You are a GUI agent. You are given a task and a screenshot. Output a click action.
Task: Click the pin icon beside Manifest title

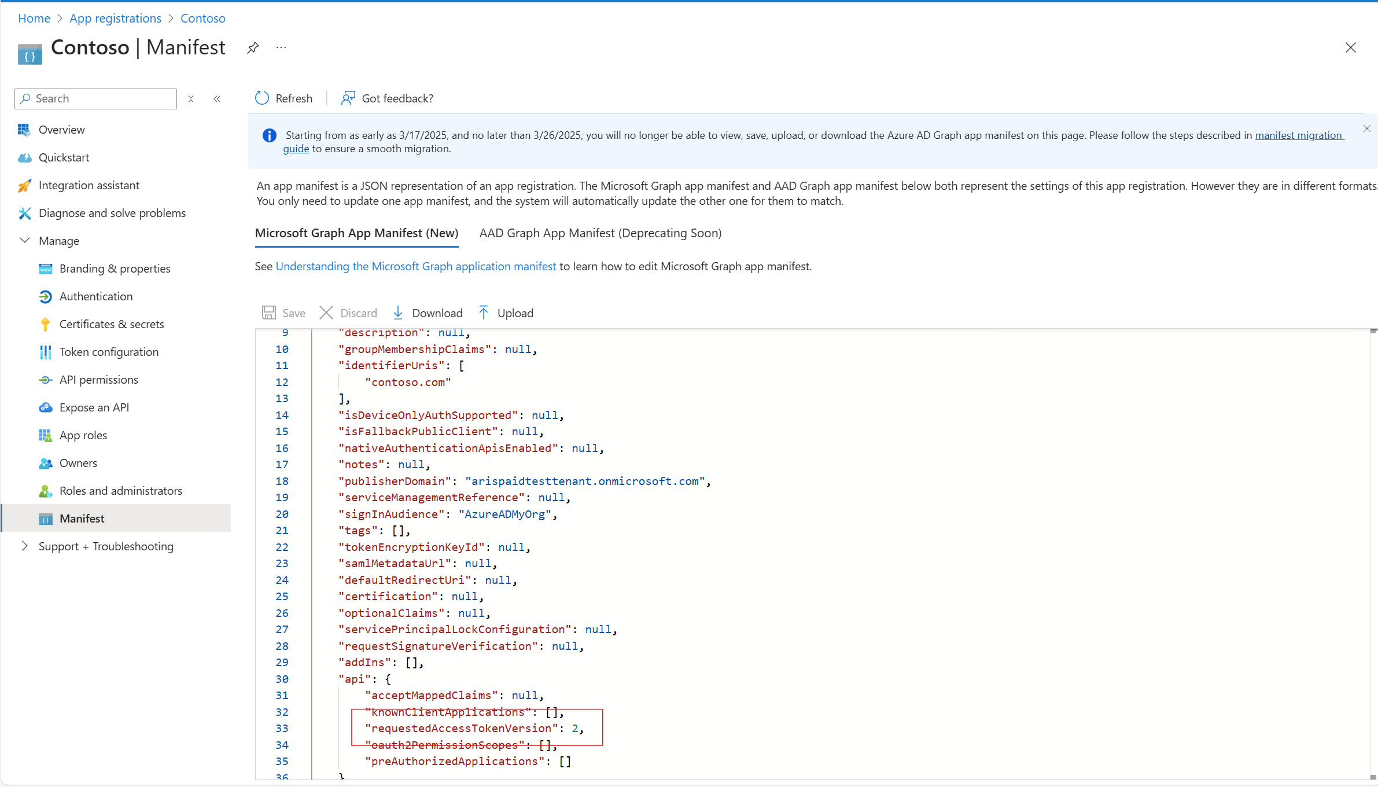point(253,47)
